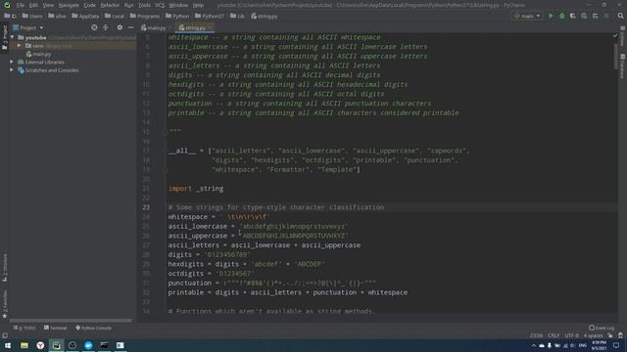Open the Event Log
Viewport: 627px width, 352px height.
602,328
